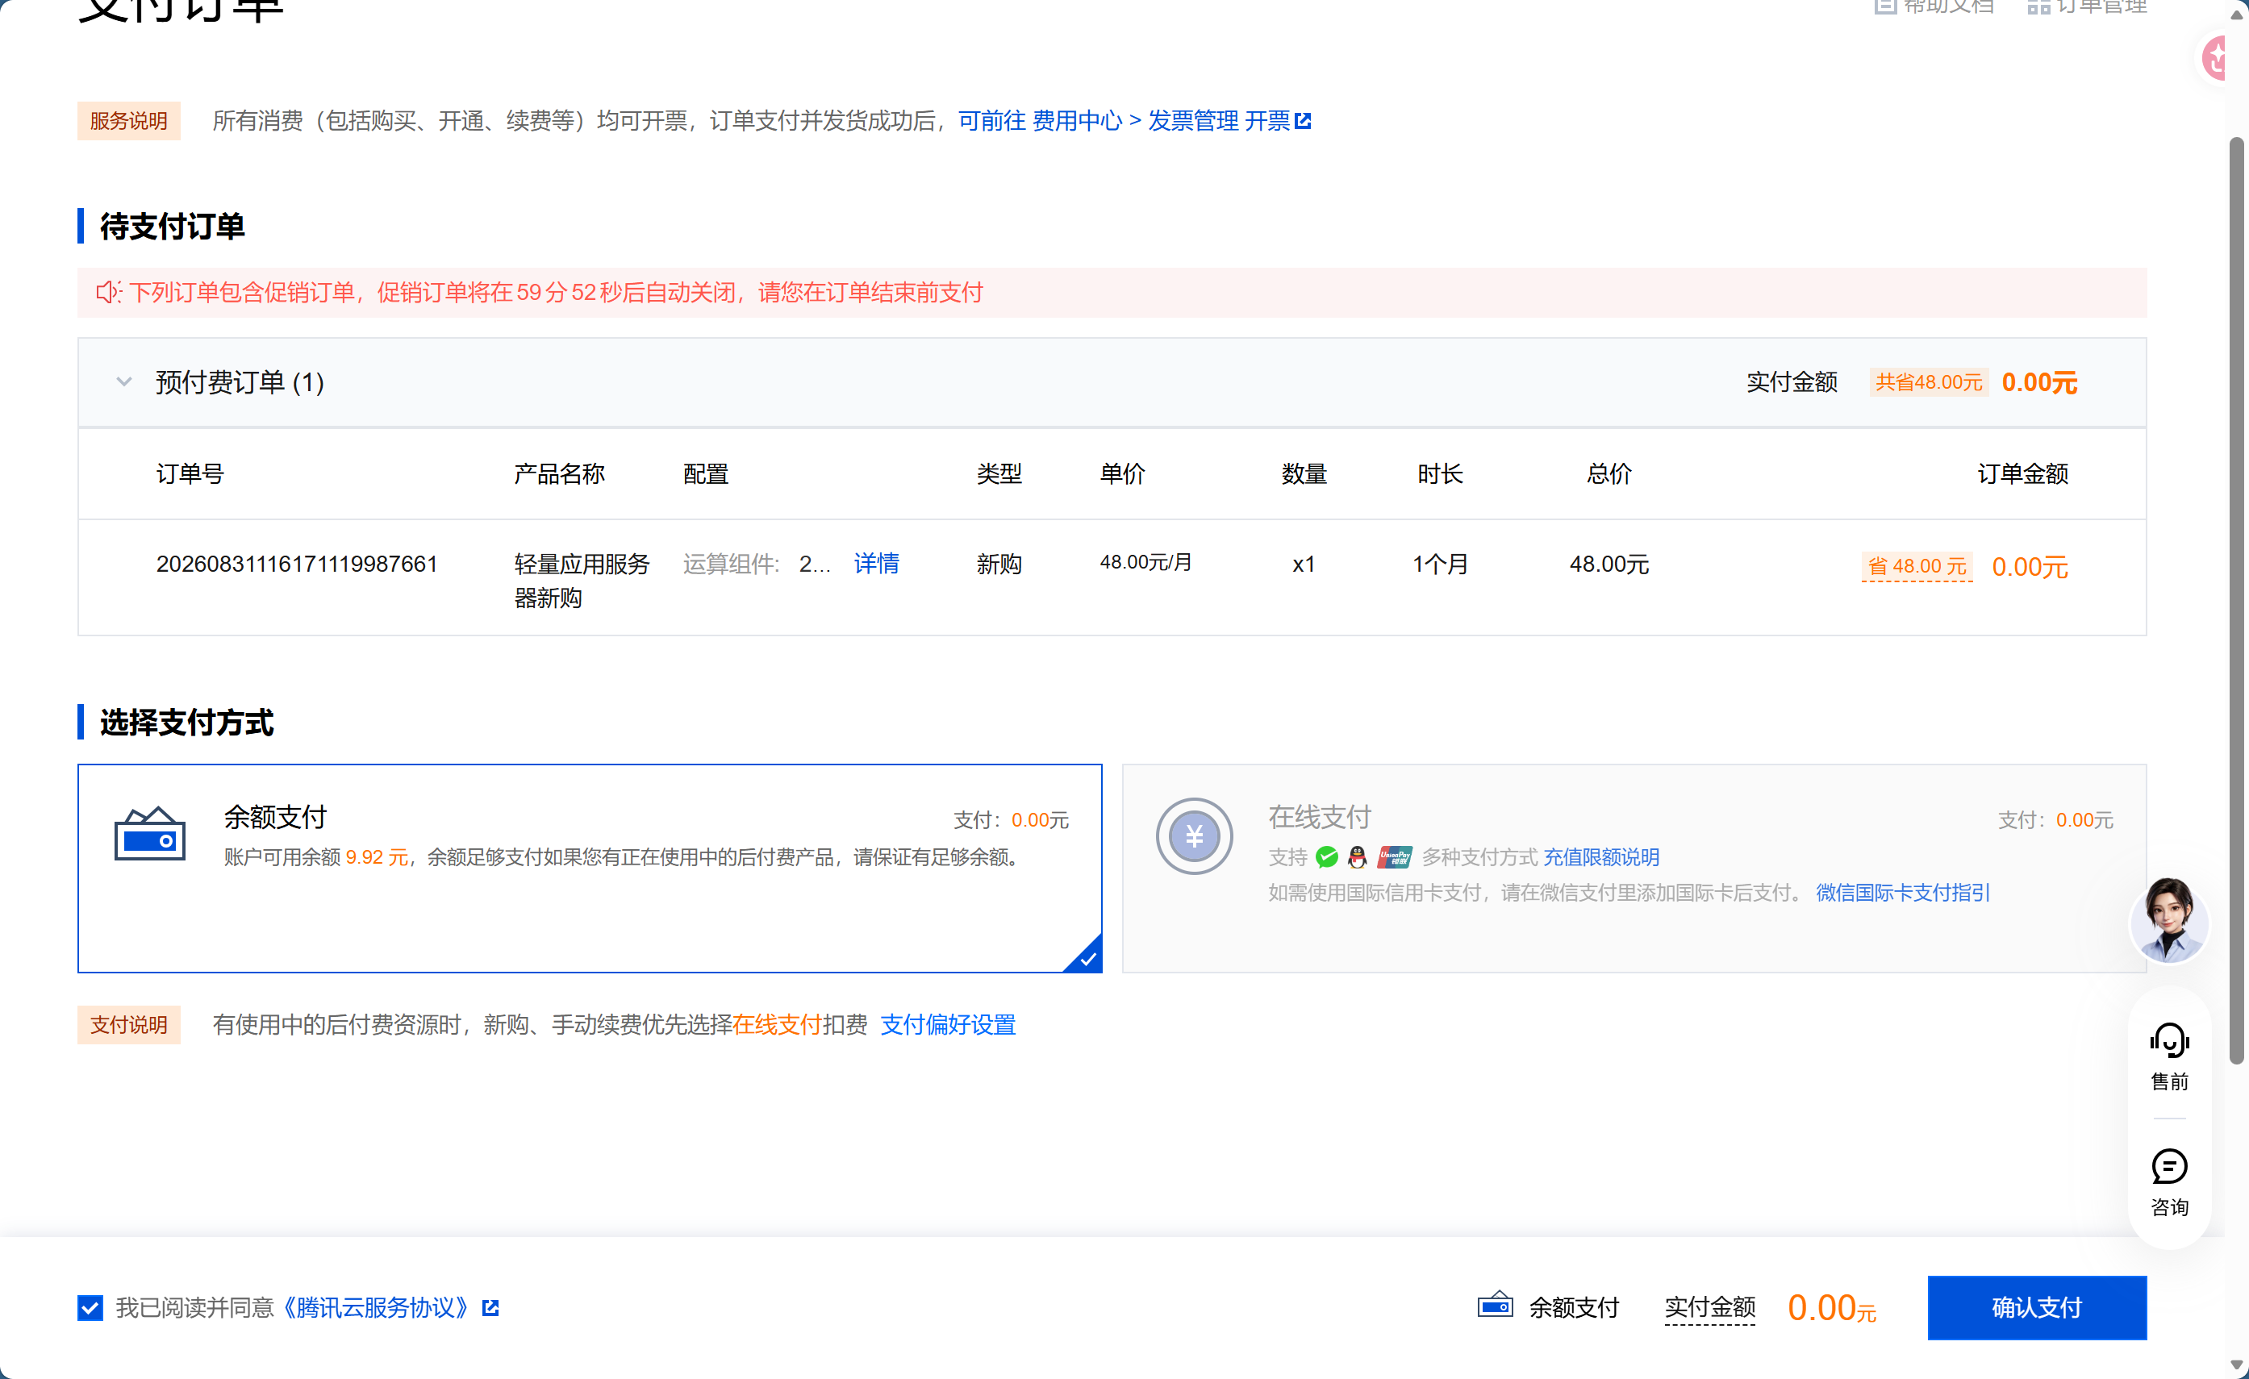The image size is (2249, 1379).
Task: Open the 咨询 chat bubble icon
Action: [2168, 1165]
